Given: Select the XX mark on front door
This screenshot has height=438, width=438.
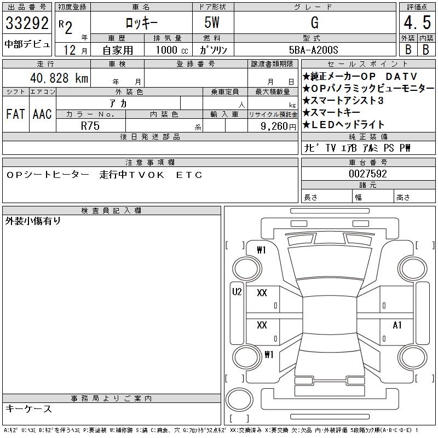Looking at the screenshot, I should pyautogui.click(x=262, y=293).
